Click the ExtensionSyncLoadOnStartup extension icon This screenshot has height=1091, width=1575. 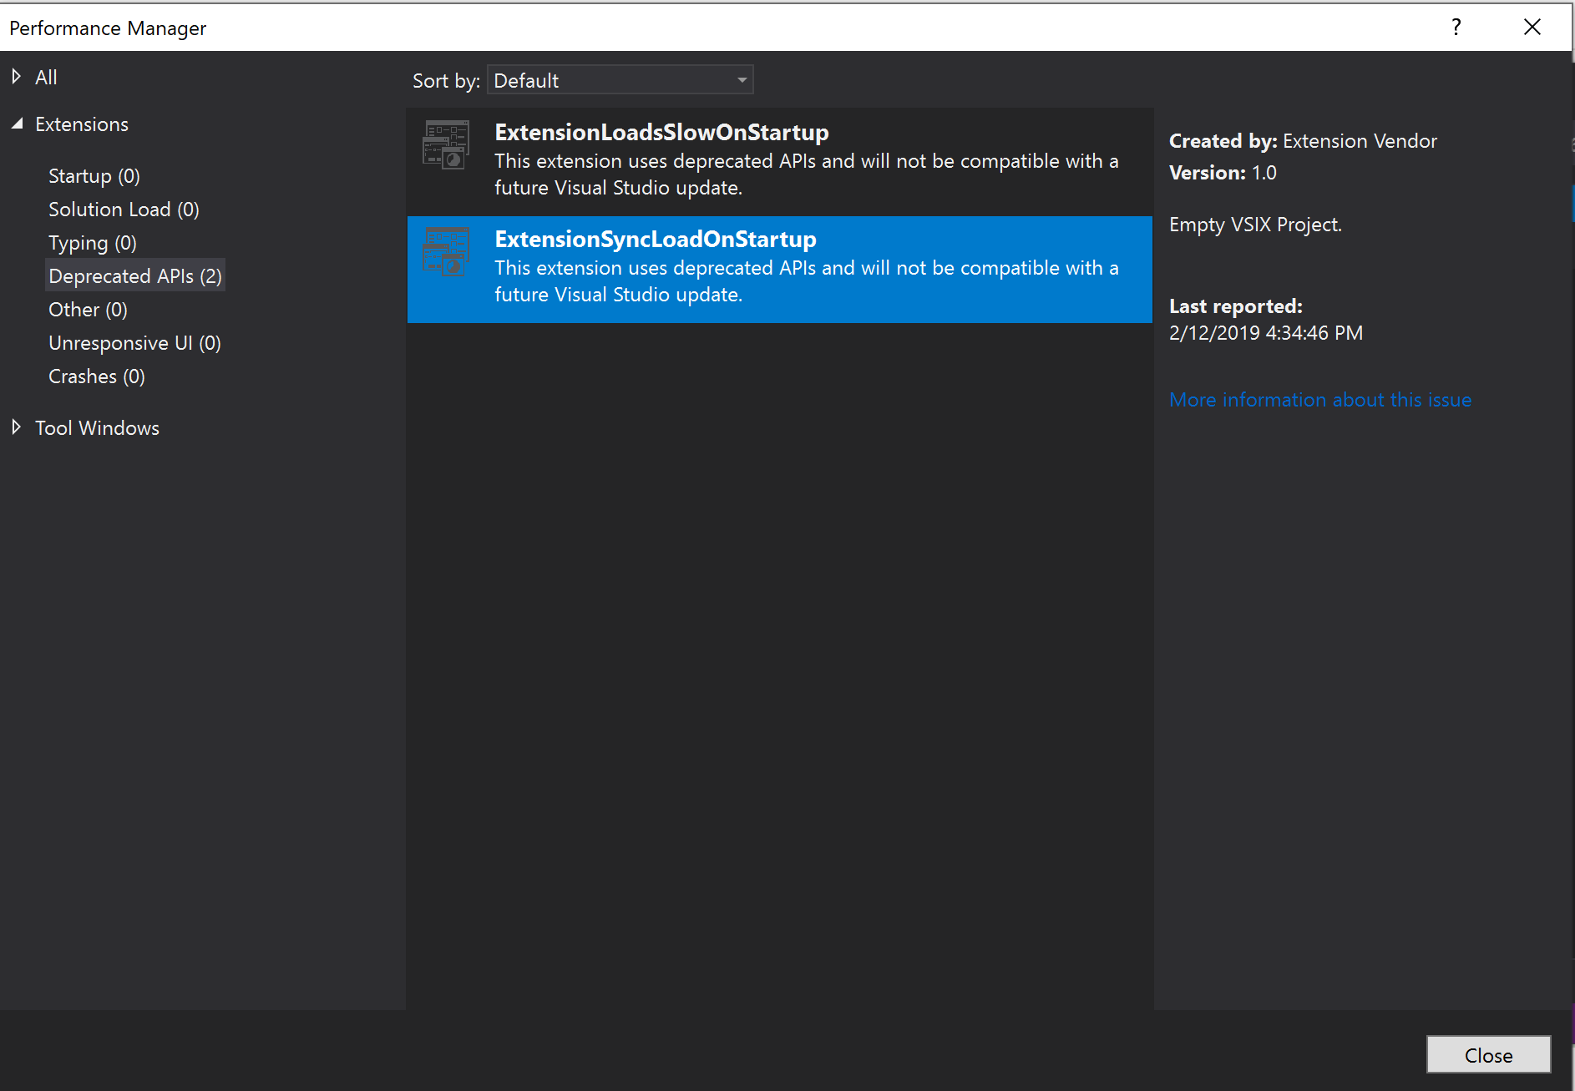pyautogui.click(x=446, y=251)
